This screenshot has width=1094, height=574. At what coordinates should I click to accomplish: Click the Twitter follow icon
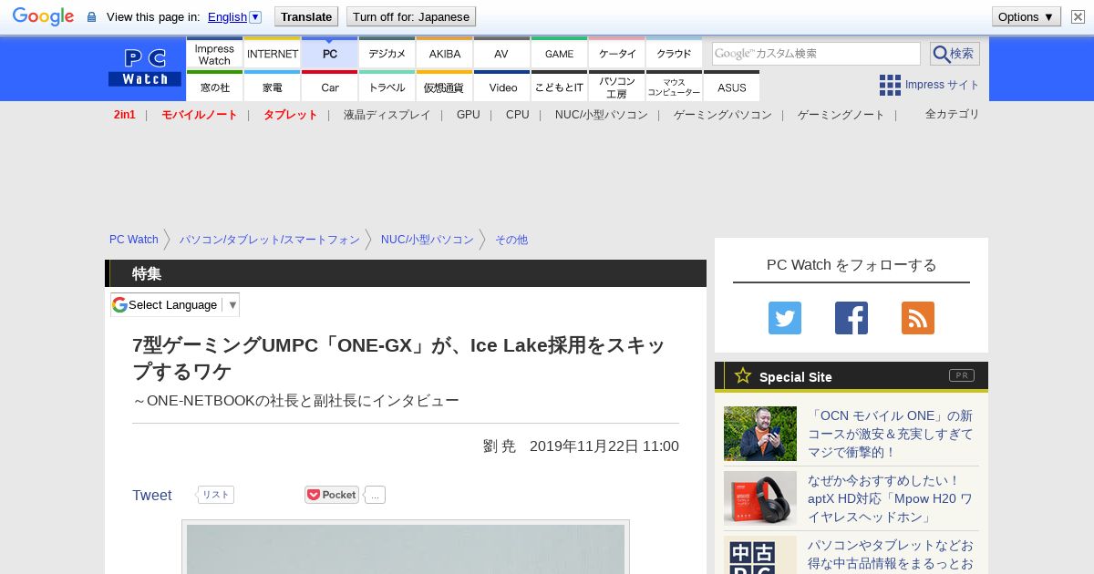coord(785,318)
